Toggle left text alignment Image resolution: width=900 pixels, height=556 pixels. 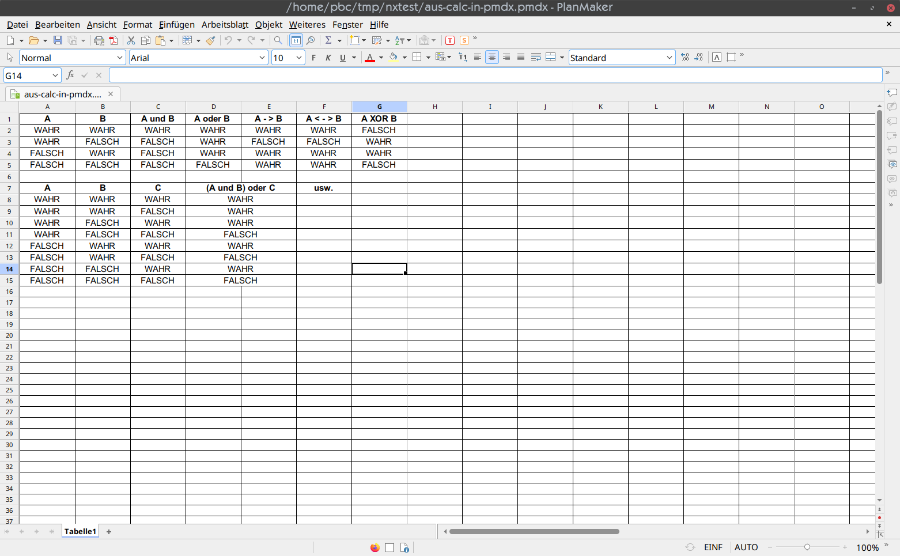(478, 58)
